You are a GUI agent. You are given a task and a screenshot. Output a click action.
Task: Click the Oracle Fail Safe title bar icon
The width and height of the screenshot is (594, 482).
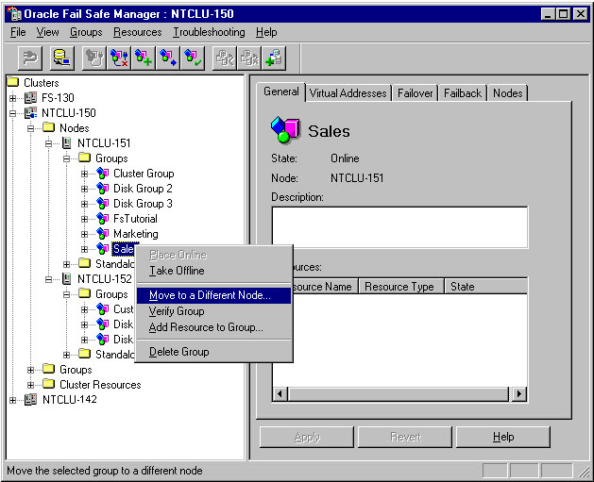pyautogui.click(x=14, y=14)
